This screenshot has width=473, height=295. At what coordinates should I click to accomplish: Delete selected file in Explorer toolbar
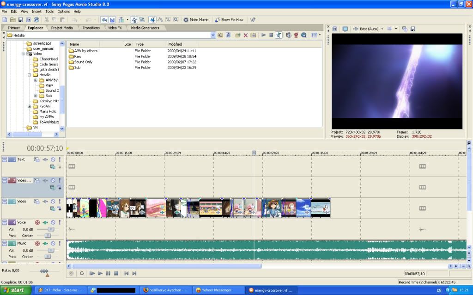point(245,35)
